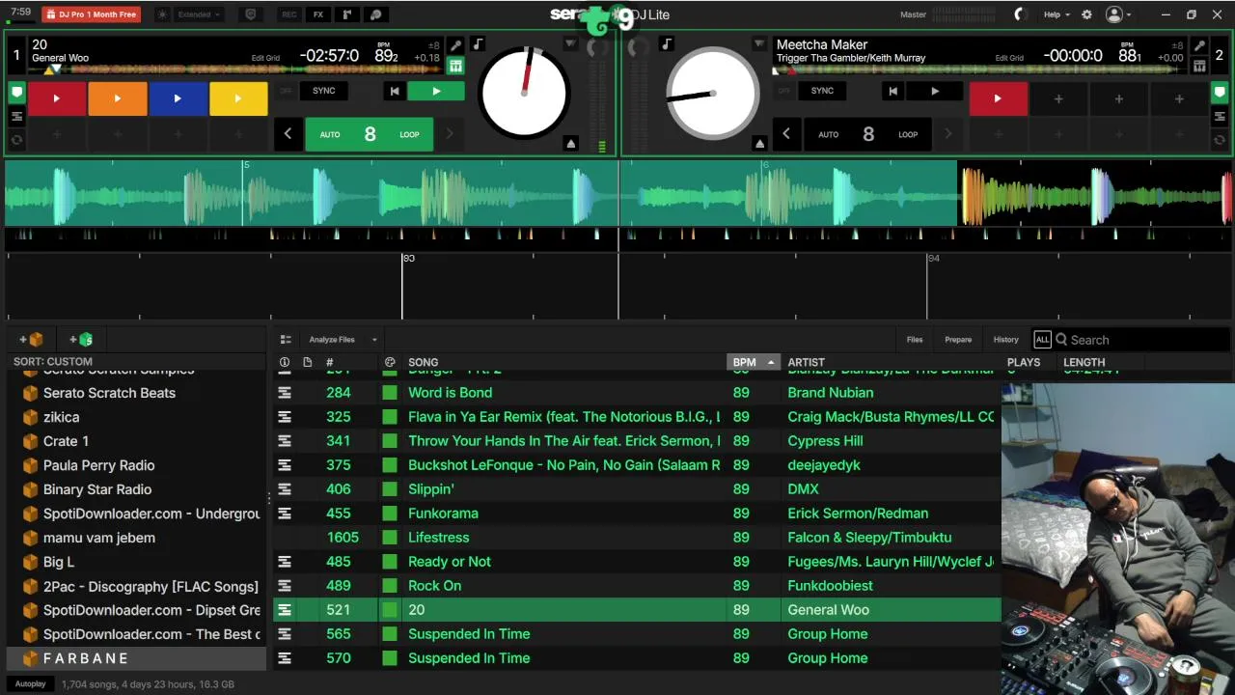Toggle SYNC on deck 1
Viewport: 1235px width, 695px height.
pyautogui.click(x=324, y=91)
